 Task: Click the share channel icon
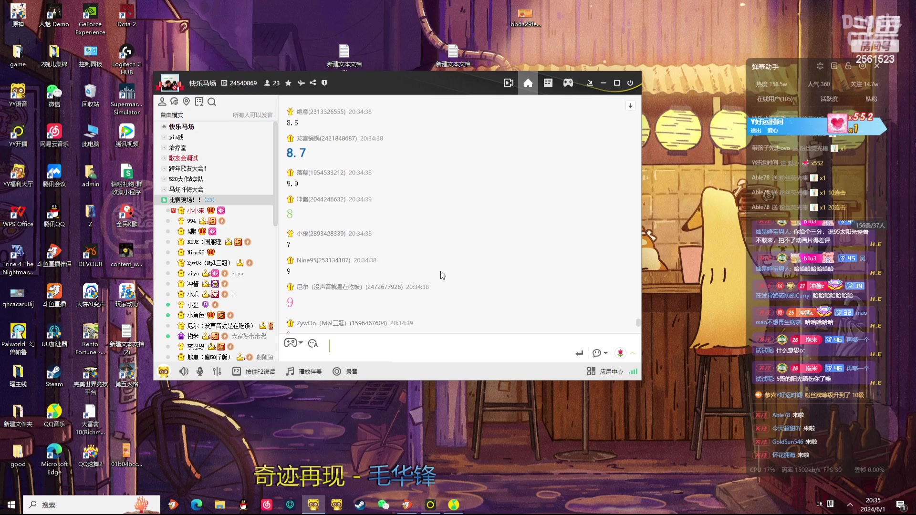point(313,83)
